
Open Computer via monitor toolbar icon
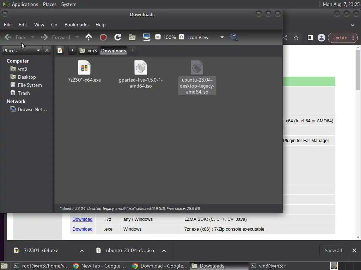(x=147, y=37)
